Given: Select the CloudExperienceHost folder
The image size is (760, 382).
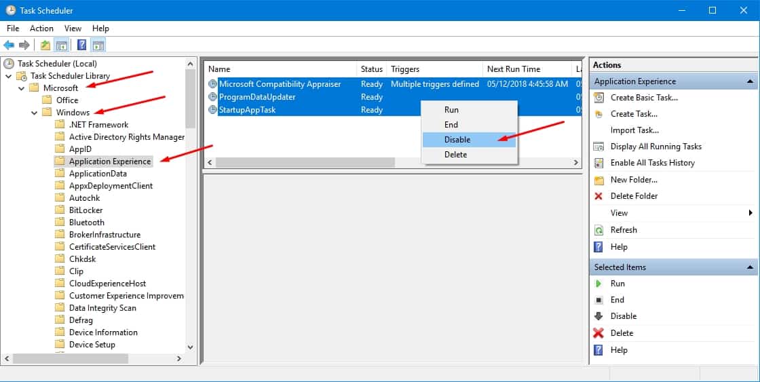Looking at the screenshot, I should pos(108,284).
